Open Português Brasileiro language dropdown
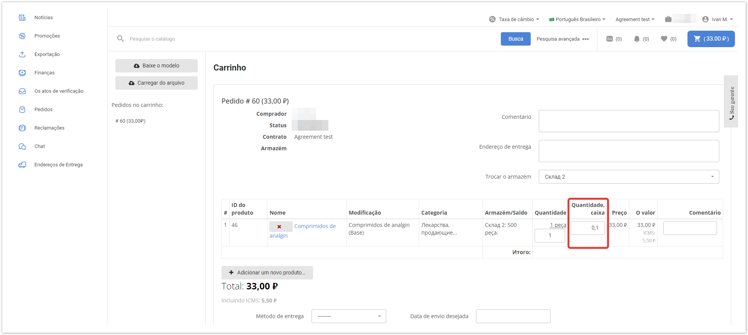 pyautogui.click(x=577, y=19)
